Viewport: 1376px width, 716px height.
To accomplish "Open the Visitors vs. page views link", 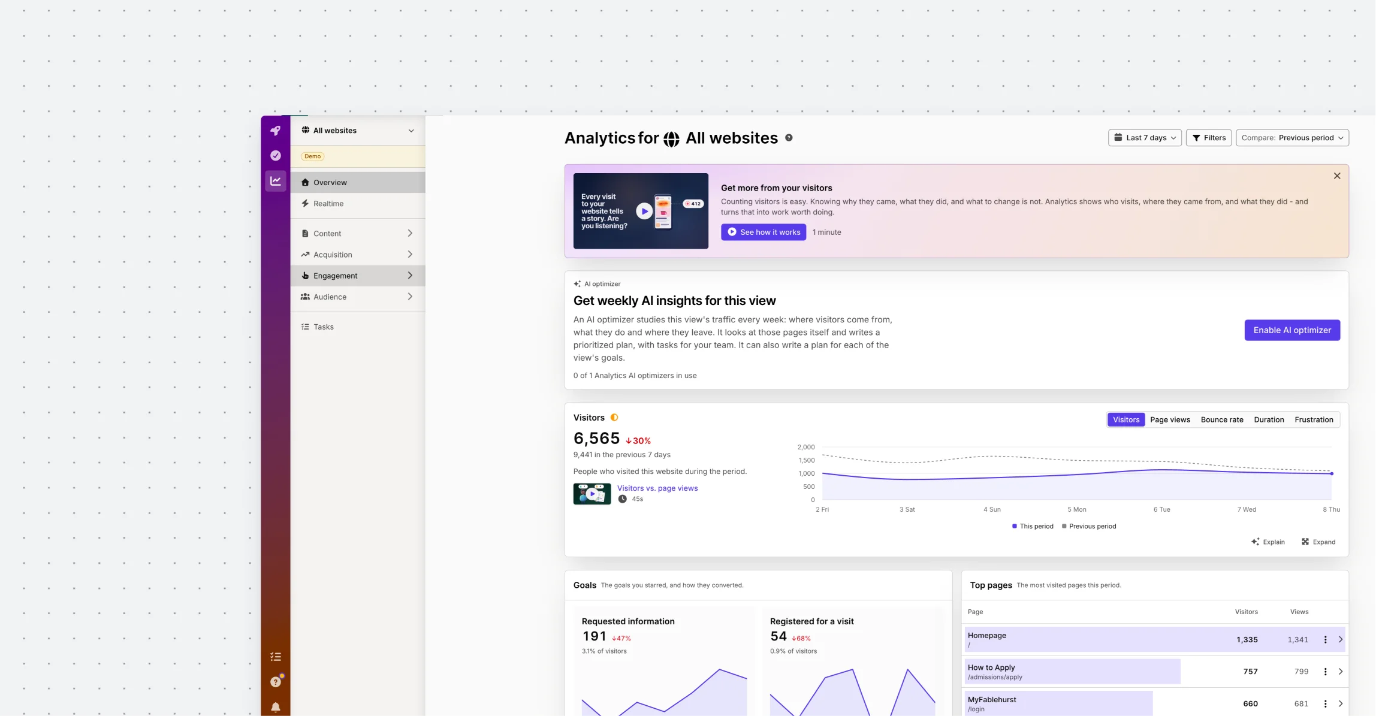I will [x=657, y=488].
